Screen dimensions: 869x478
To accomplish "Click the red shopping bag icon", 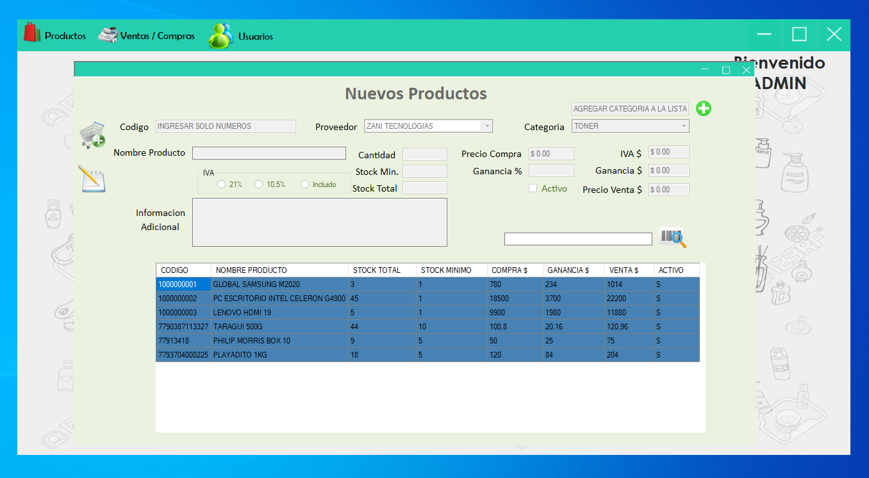I will (x=32, y=33).
